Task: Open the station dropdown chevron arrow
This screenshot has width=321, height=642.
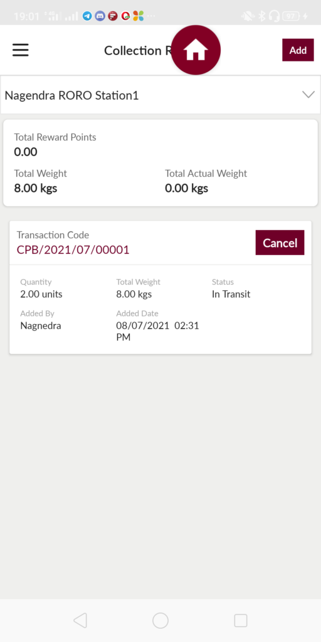Action: click(x=308, y=95)
